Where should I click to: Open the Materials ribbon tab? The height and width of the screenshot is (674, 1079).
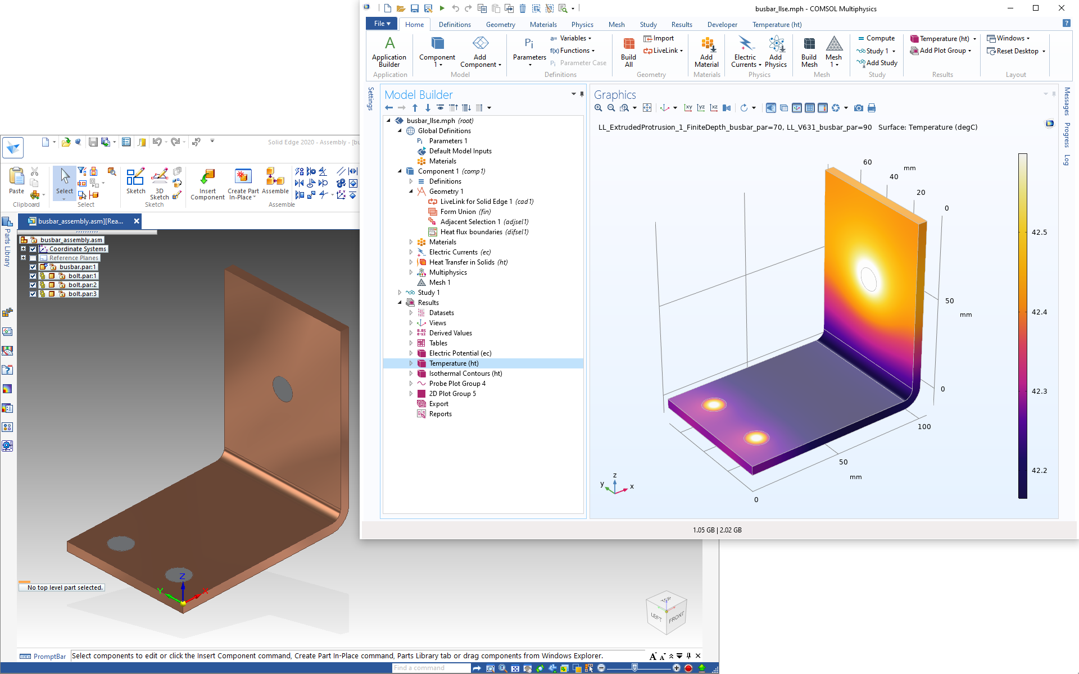(x=543, y=25)
